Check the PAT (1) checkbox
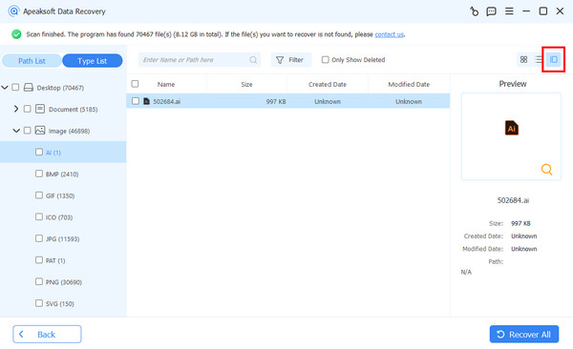Screen dimensions: 573x349 point(39,260)
